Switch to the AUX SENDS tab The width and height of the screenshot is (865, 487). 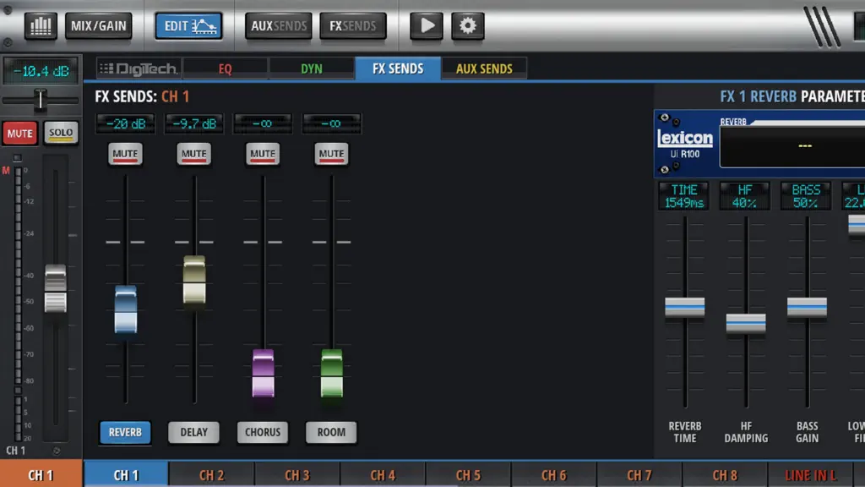484,68
